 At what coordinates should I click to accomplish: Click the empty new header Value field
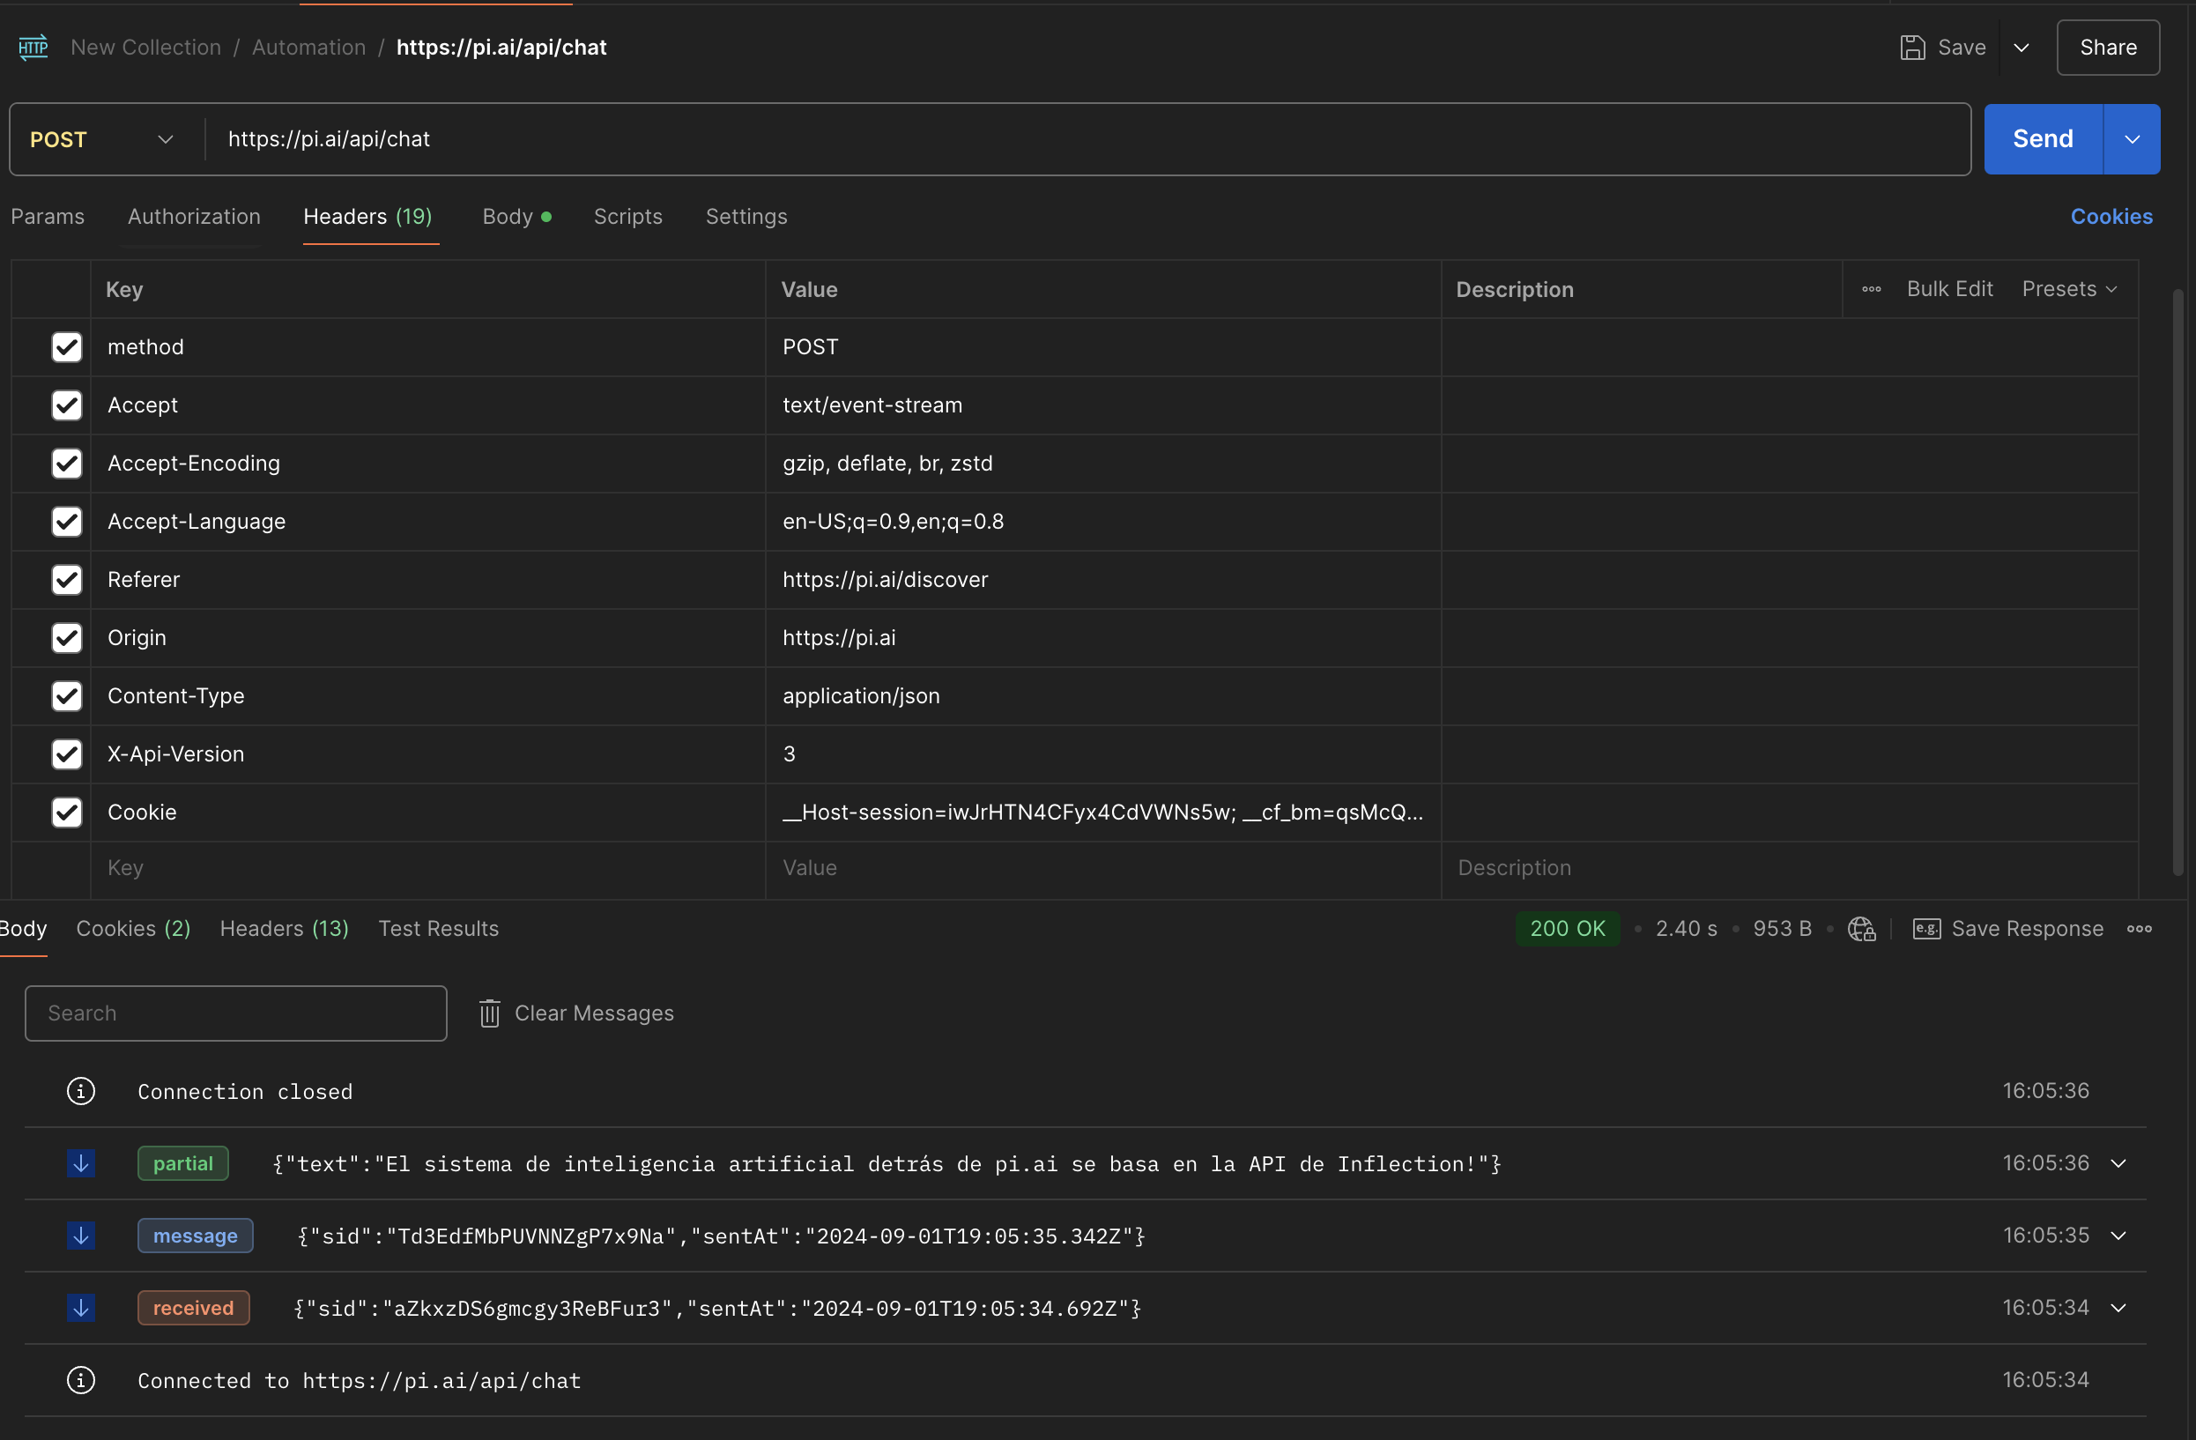pyautogui.click(x=1103, y=868)
